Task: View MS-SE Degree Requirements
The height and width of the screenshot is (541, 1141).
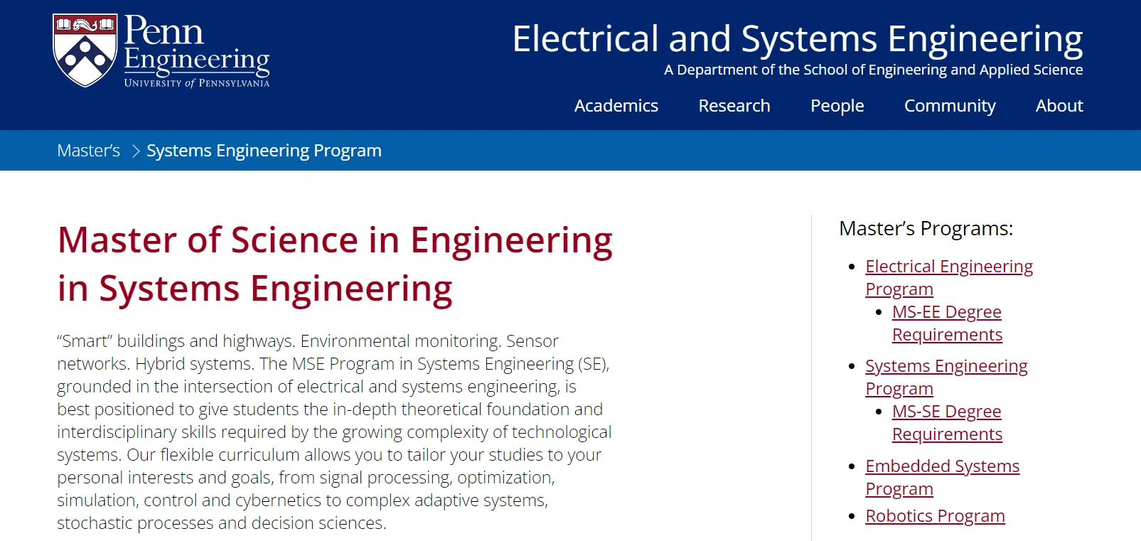Action: coord(946,412)
